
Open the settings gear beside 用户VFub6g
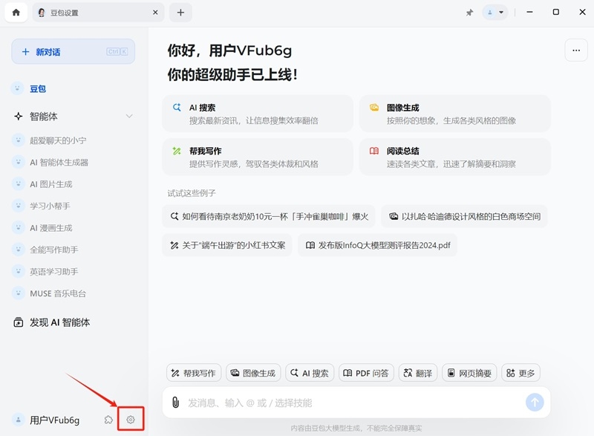[x=130, y=419]
